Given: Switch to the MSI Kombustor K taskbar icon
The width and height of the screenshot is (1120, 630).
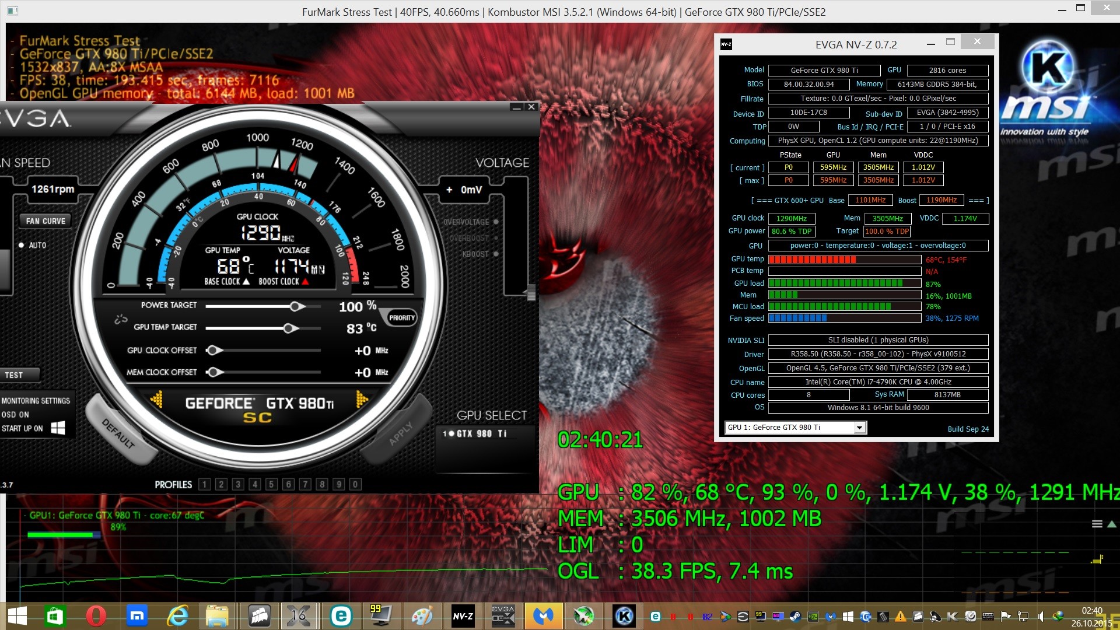Looking at the screenshot, I should point(624,616).
